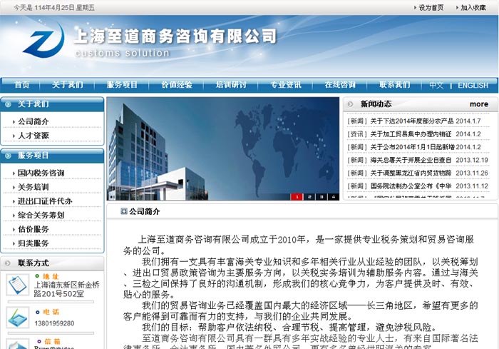This screenshot has width=499, height=349.
Task: Click 加入收藏 at the top
Action: pyautogui.click(x=473, y=8)
